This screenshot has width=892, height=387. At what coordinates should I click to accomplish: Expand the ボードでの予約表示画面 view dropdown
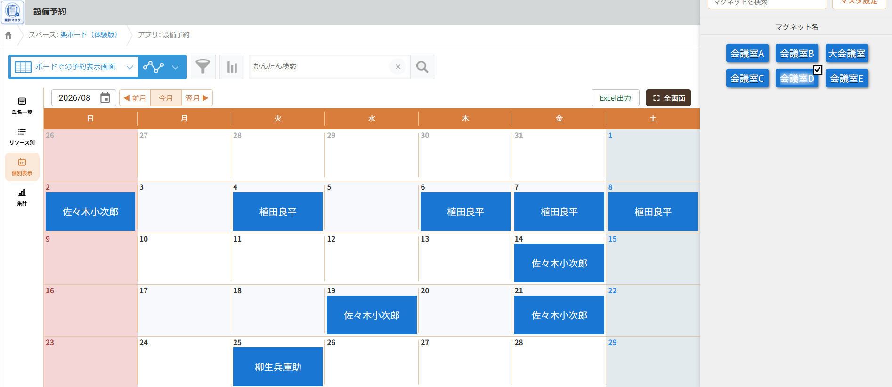coord(74,67)
